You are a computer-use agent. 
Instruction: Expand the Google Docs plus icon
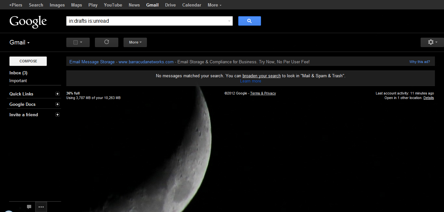(x=58, y=104)
